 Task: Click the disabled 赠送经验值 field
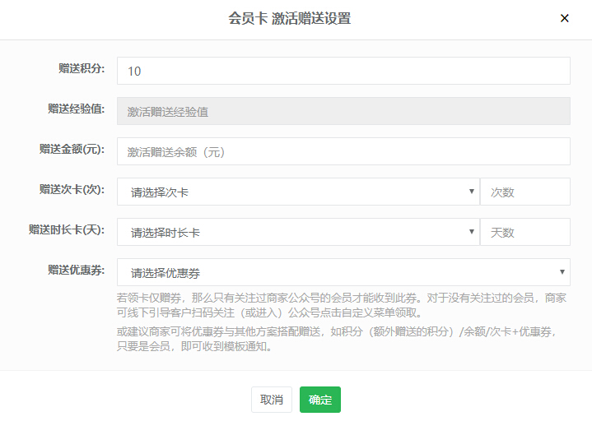pos(343,111)
